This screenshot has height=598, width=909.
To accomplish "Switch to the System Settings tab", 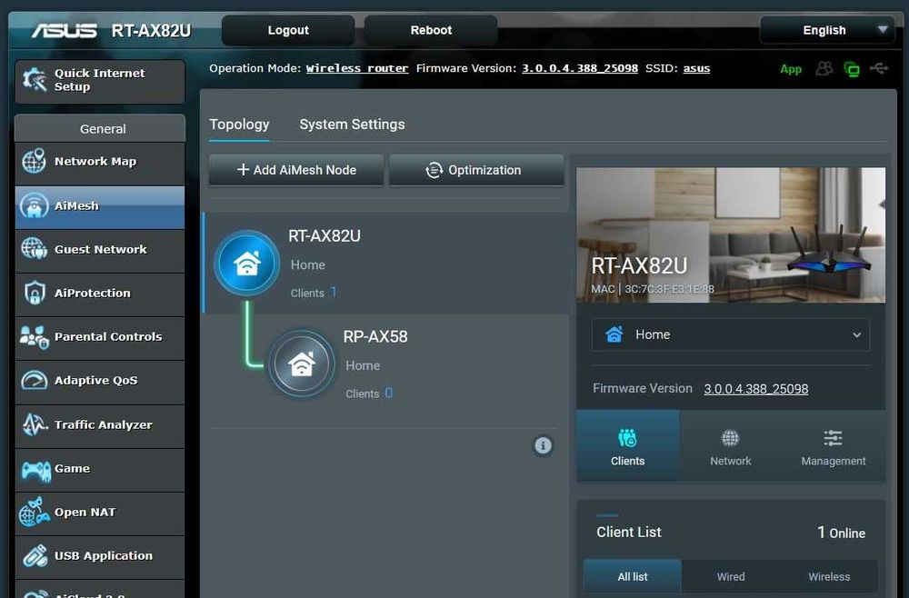I will coord(352,124).
